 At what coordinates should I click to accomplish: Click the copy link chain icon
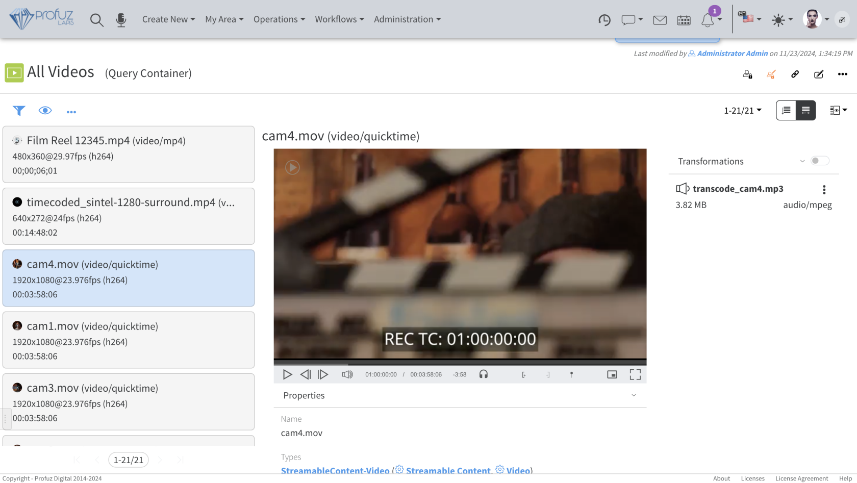(x=795, y=74)
